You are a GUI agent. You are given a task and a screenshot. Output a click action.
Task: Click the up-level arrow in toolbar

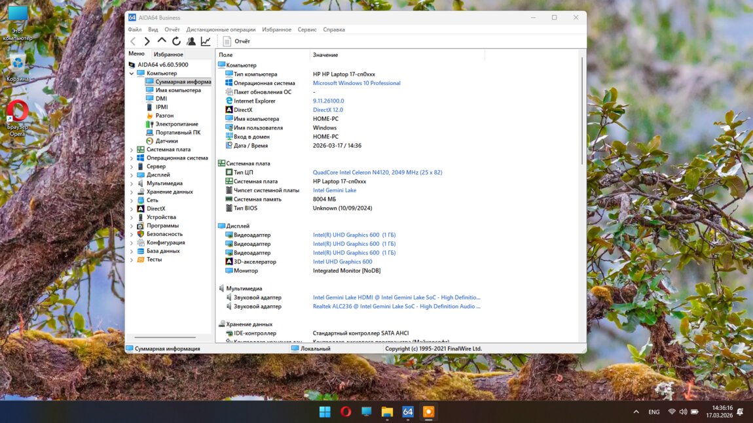pos(162,41)
